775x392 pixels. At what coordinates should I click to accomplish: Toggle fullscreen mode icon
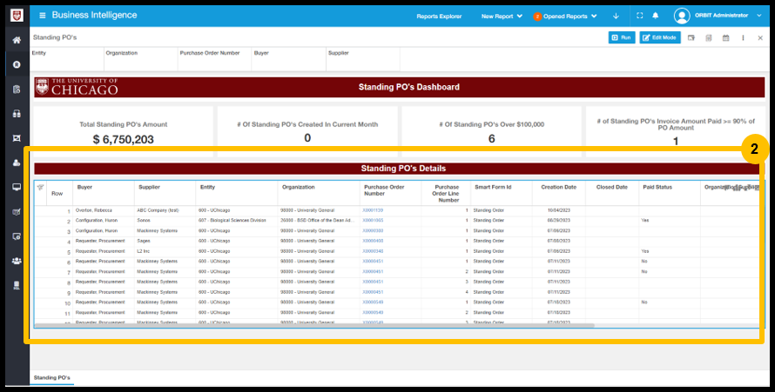point(639,16)
